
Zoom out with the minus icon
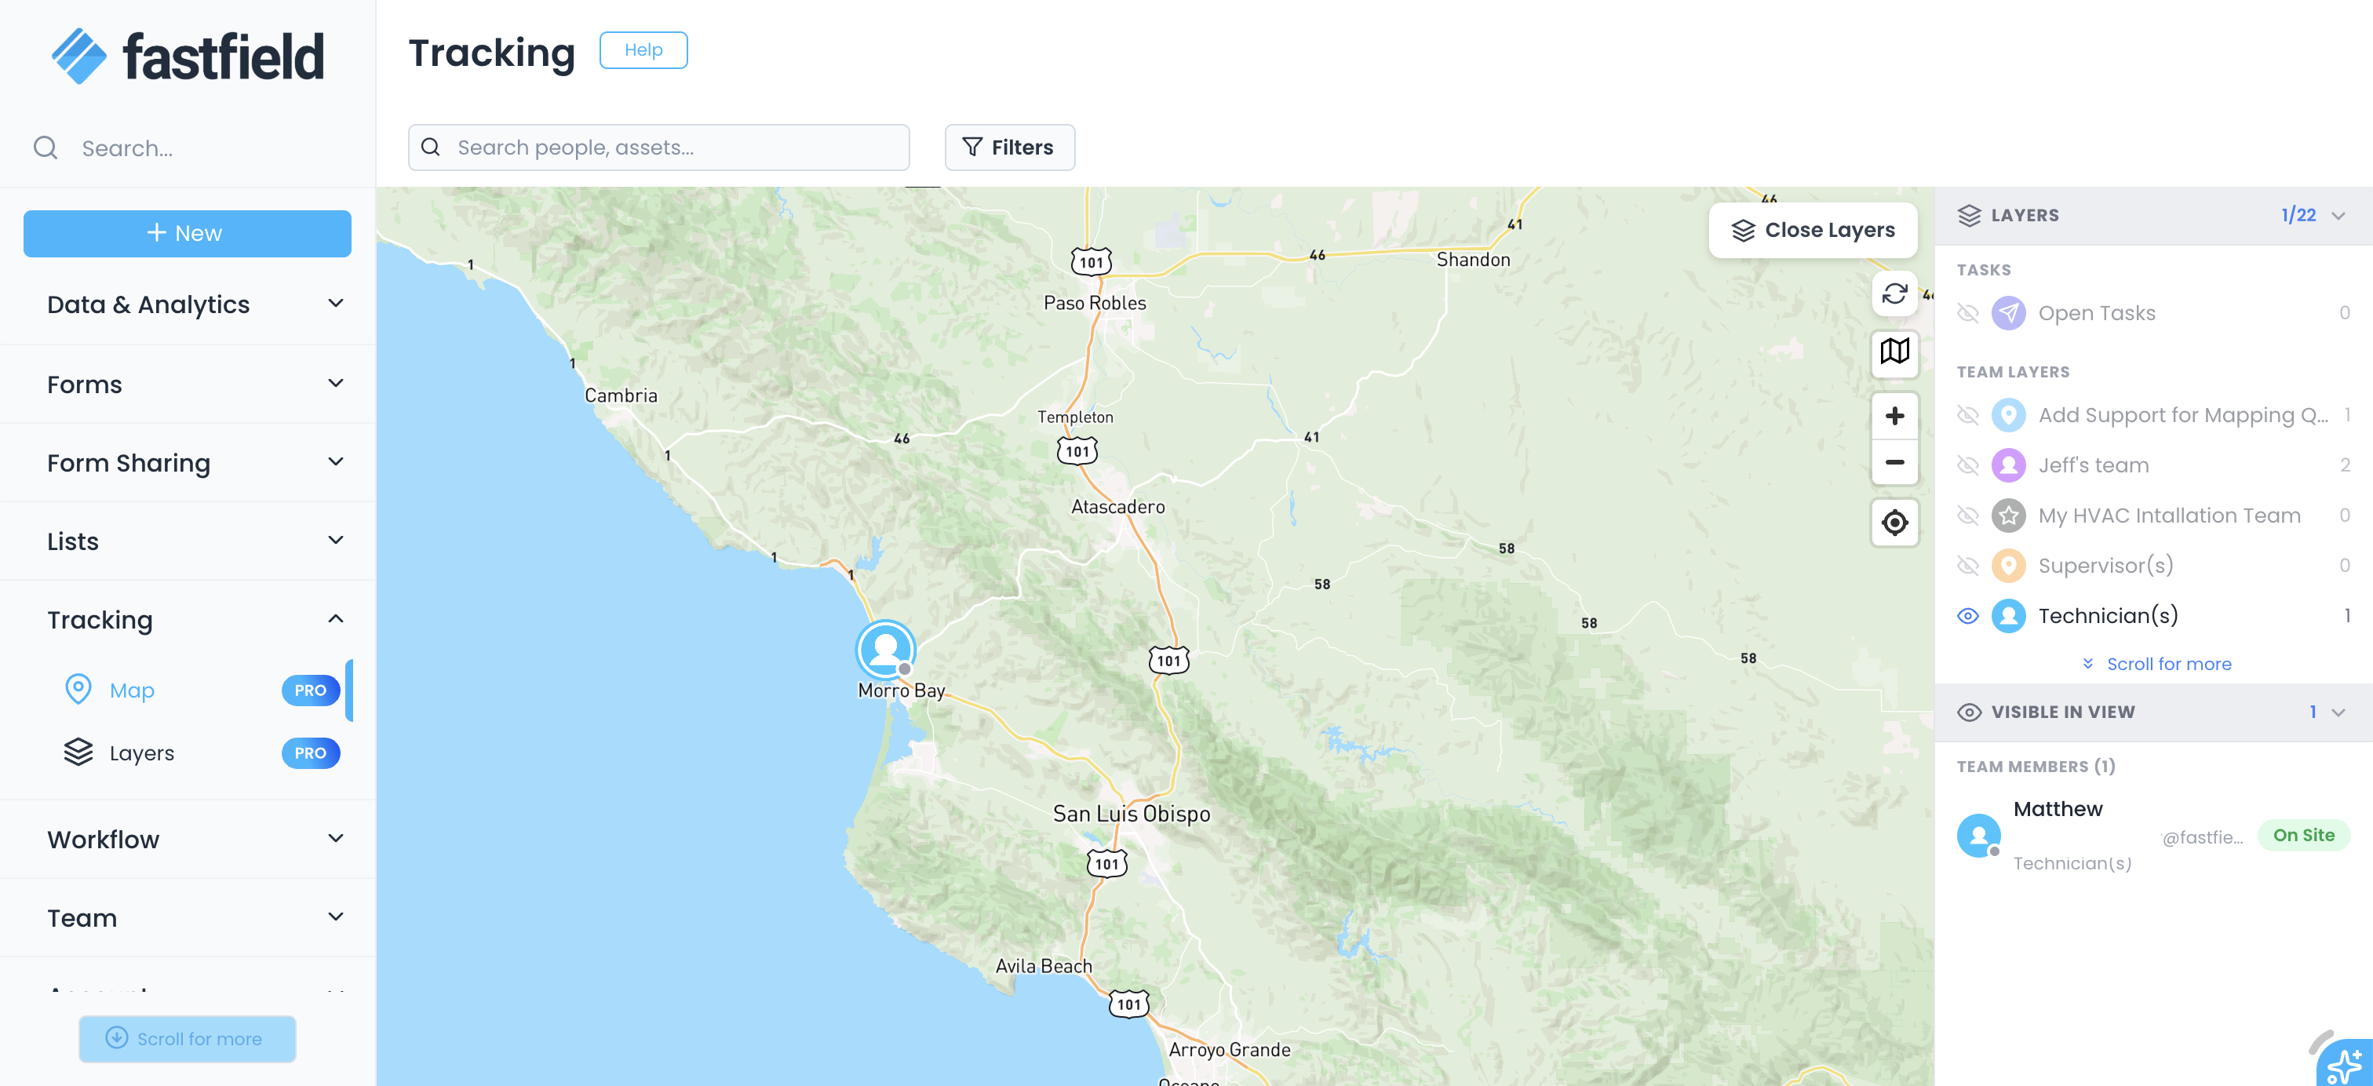pos(1894,462)
